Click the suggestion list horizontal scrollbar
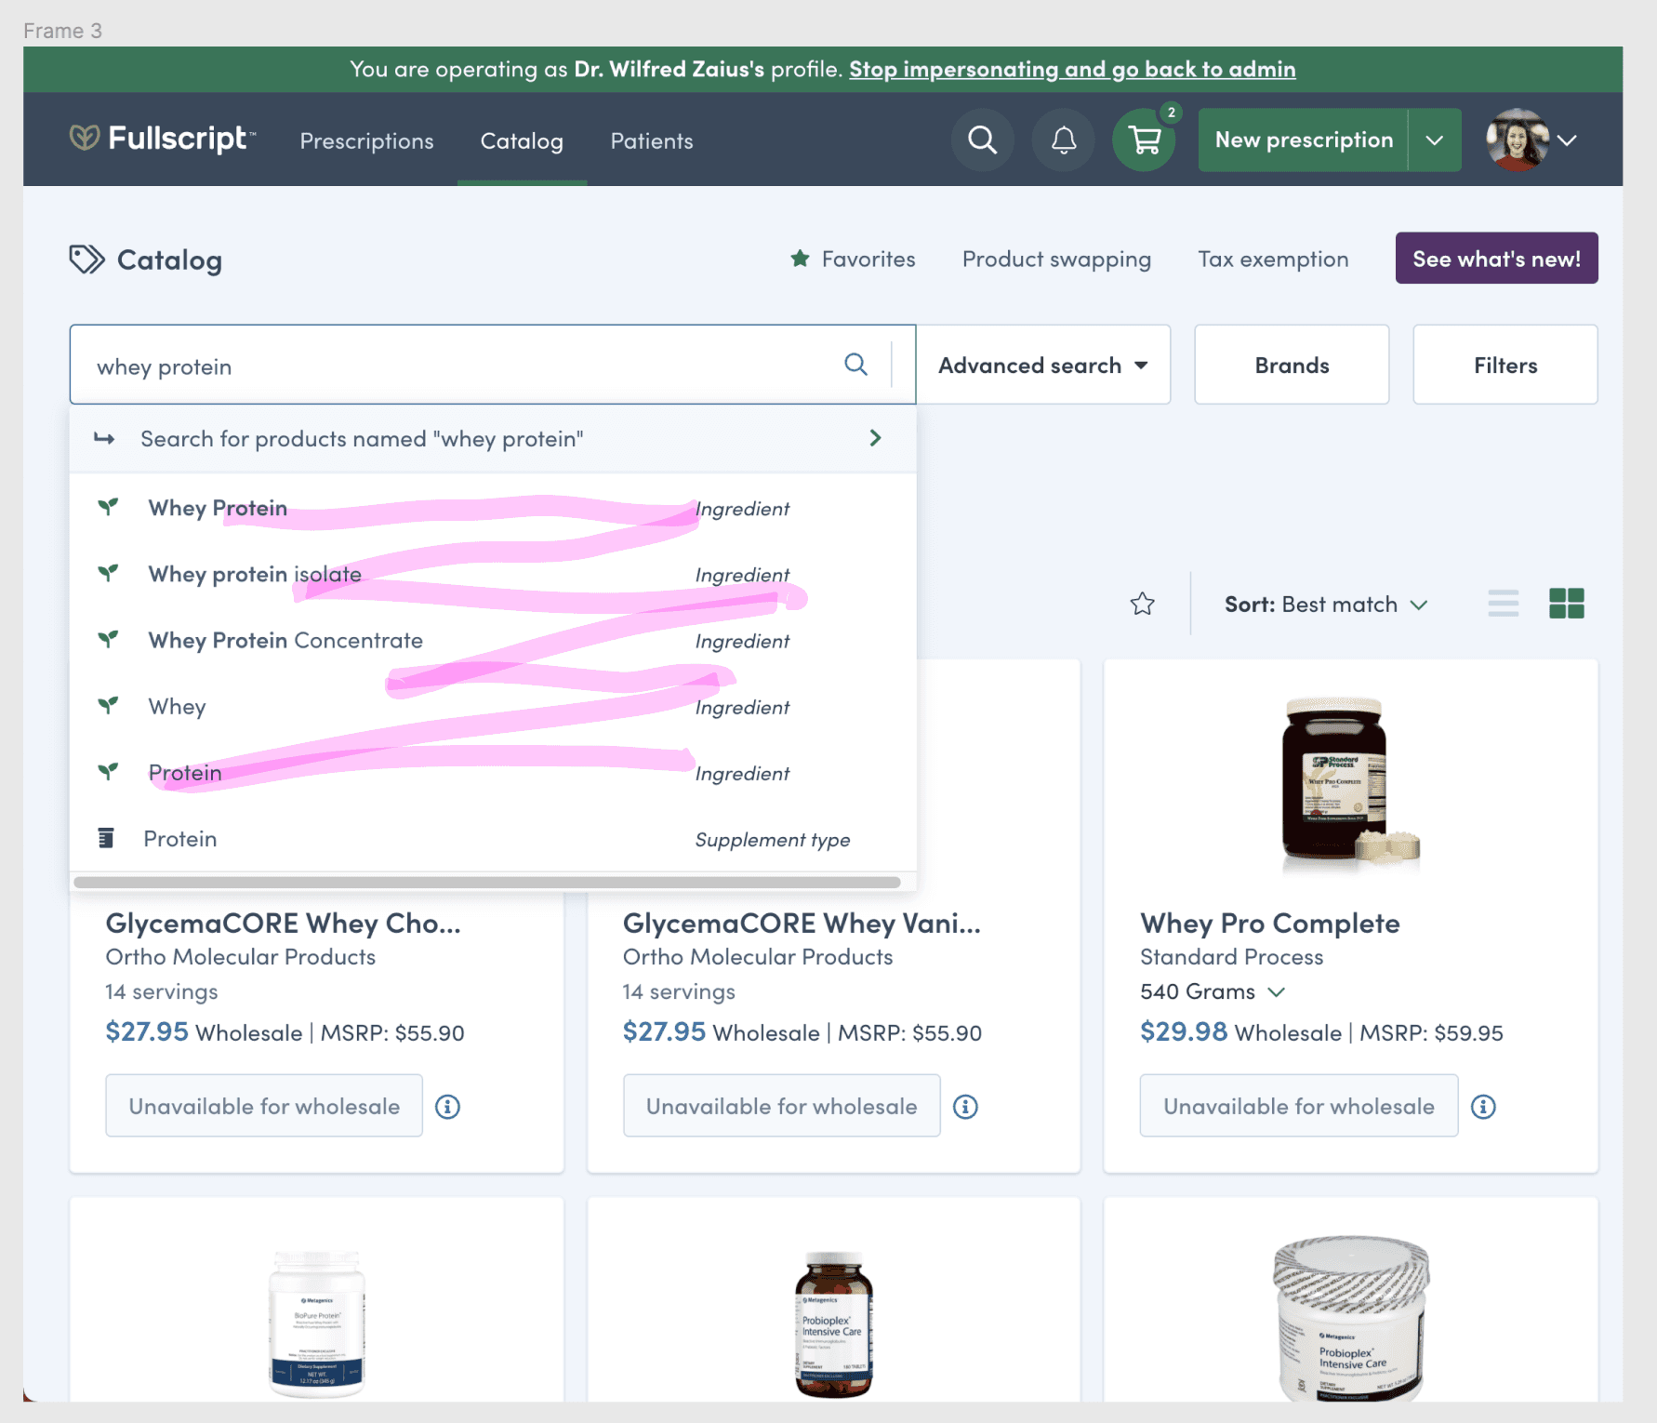The width and height of the screenshot is (1657, 1423). [x=487, y=882]
